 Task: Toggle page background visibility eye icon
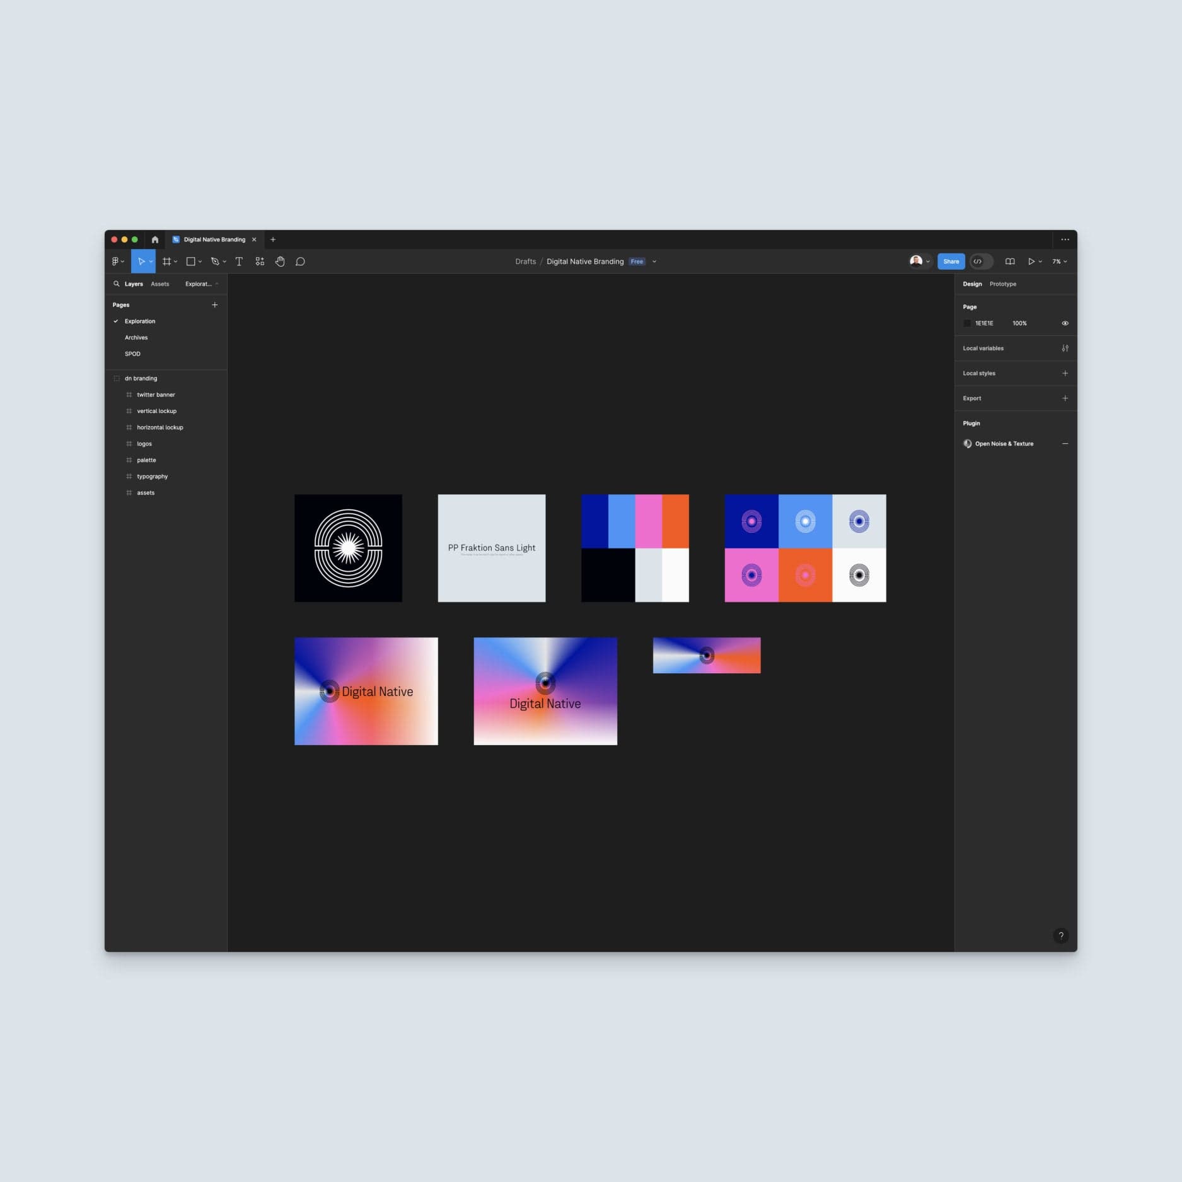pyautogui.click(x=1065, y=323)
